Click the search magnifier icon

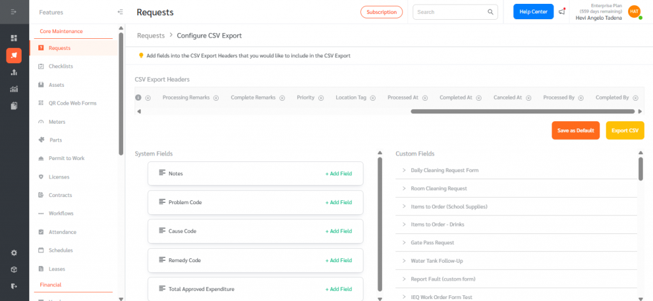(490, 12)
